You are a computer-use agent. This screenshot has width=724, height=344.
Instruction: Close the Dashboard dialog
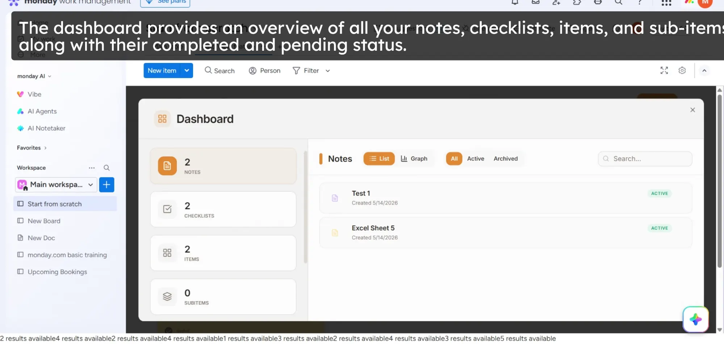pos(692,110)
